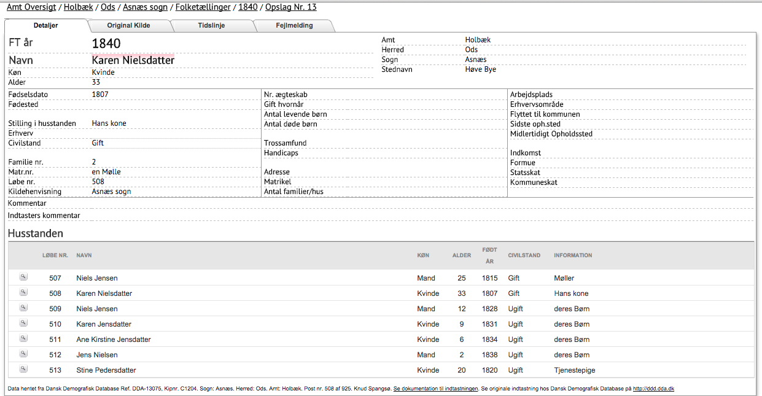Click the Alder value 33 in details
The height and width of the screenshot is (396, 762).
tap(96, 82)
